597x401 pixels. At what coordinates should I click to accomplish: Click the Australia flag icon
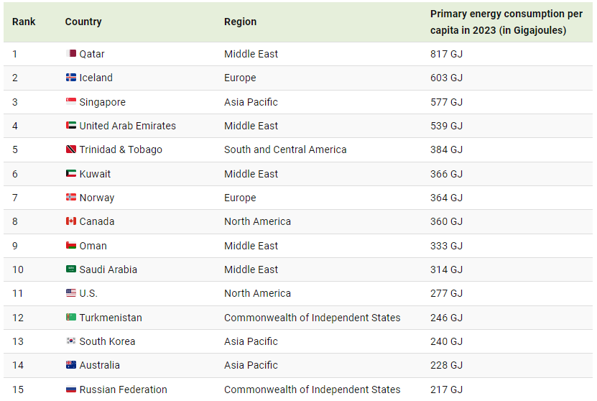click(71, 365)
